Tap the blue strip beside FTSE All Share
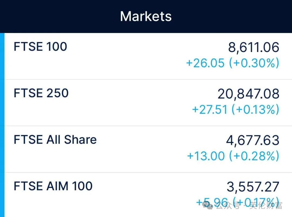Image resolution: width=292 pixels, height=217 pixels. click(x=2, y=149)
